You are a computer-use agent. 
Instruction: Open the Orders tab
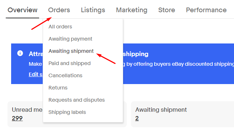click(59, 10)
